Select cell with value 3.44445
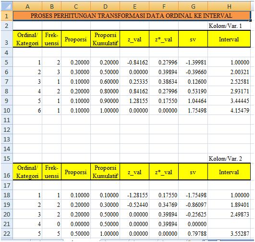255x242 pixels. click(x=229, y=101)
